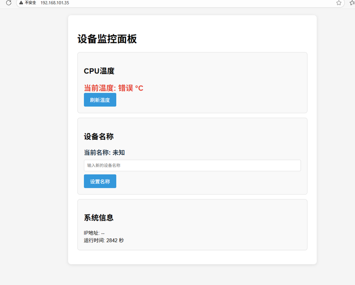
Task: Click the 错误 °C temperature reading
Action: click(131, 88)
